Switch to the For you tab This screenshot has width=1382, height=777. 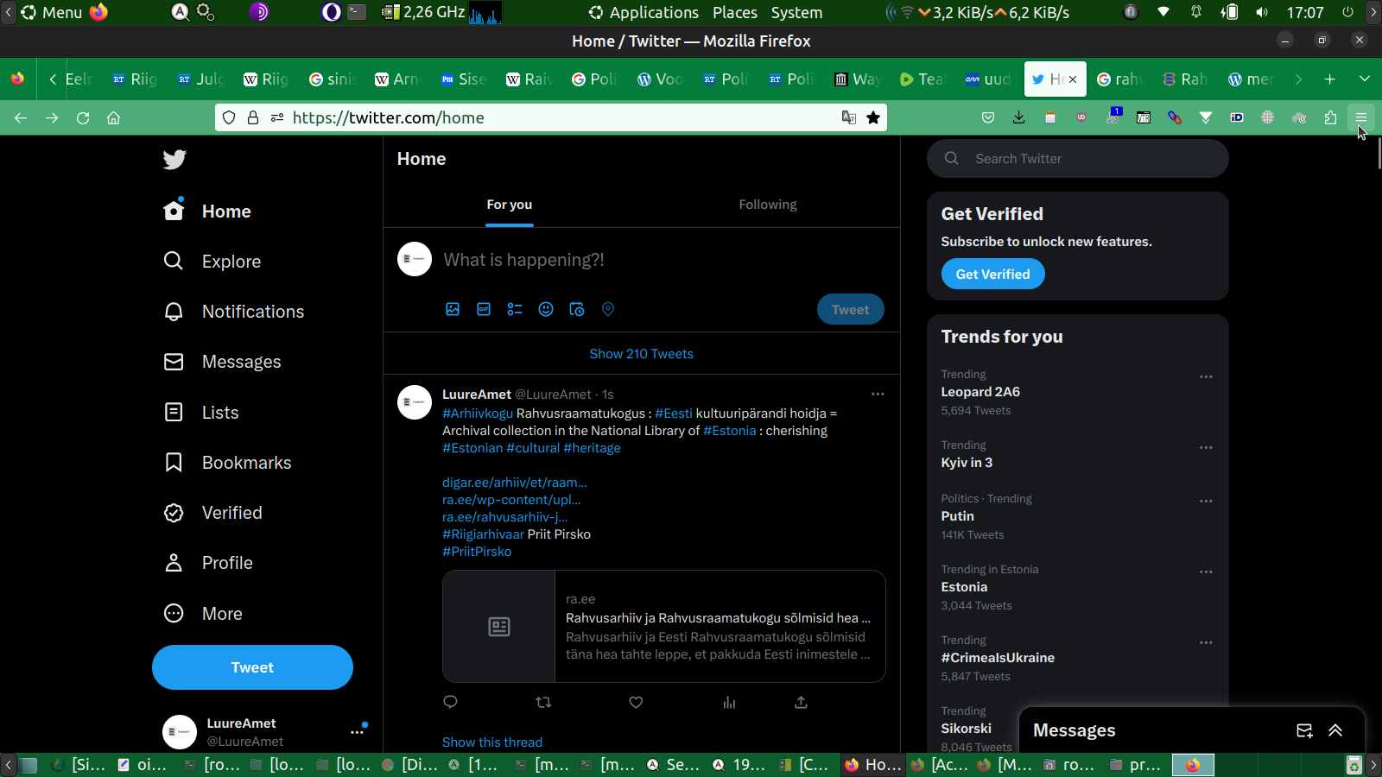pos(510,205)
